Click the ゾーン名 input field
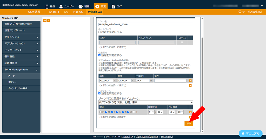Screen dimensions: 266x139 [145, 24]
